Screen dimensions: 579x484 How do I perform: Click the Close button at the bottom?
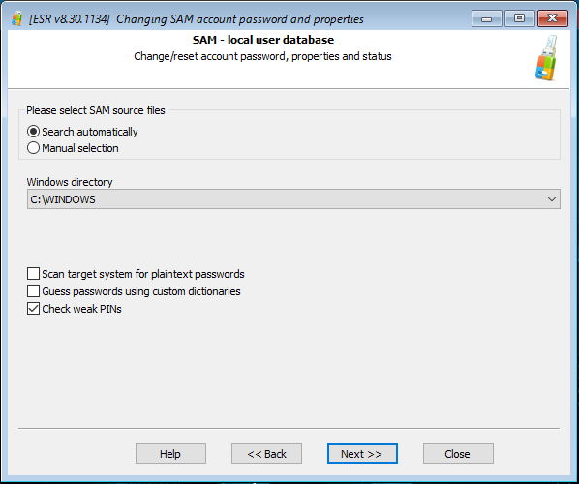pyautogui.click(x=458, y=454)
